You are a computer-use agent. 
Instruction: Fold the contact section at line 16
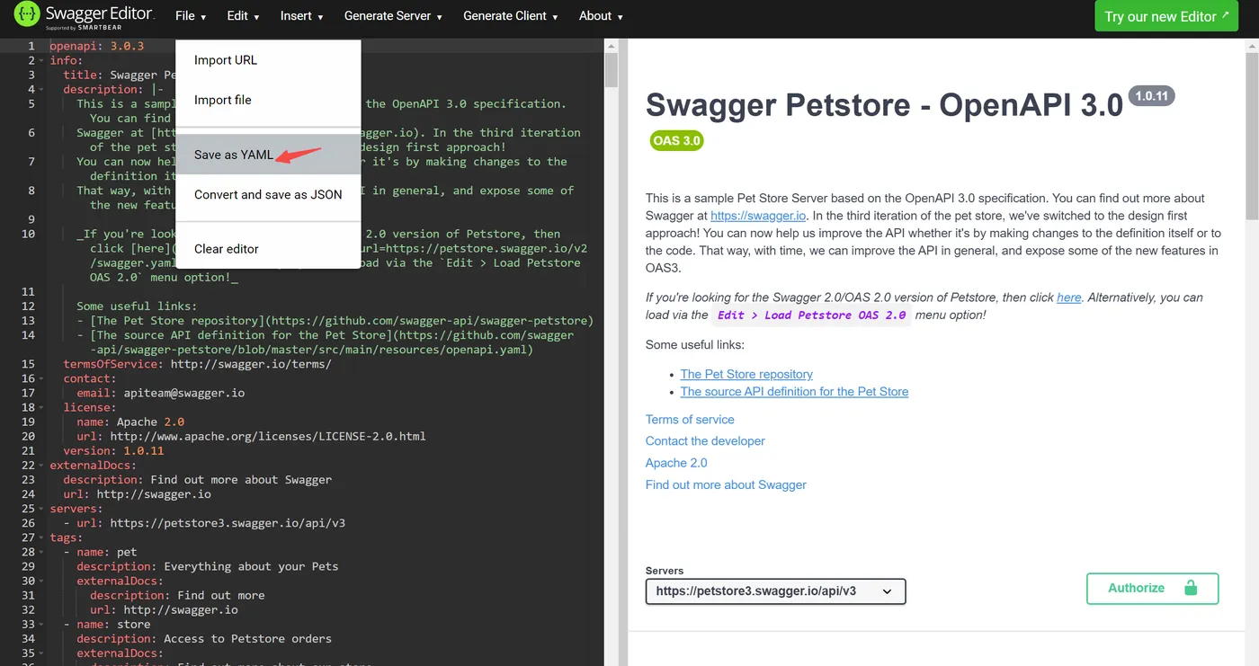pyautogui.click(x=42, y=379)
